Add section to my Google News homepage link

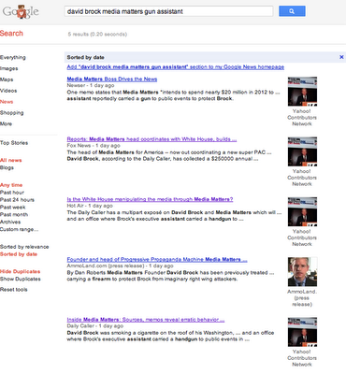176,67
